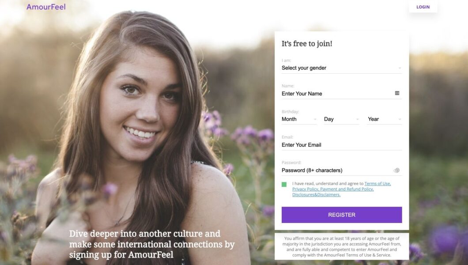The height and width of the screenshot is (265, 468).
Task: Click the "It's free to join!" heading
Action: [x=307, y=44]
